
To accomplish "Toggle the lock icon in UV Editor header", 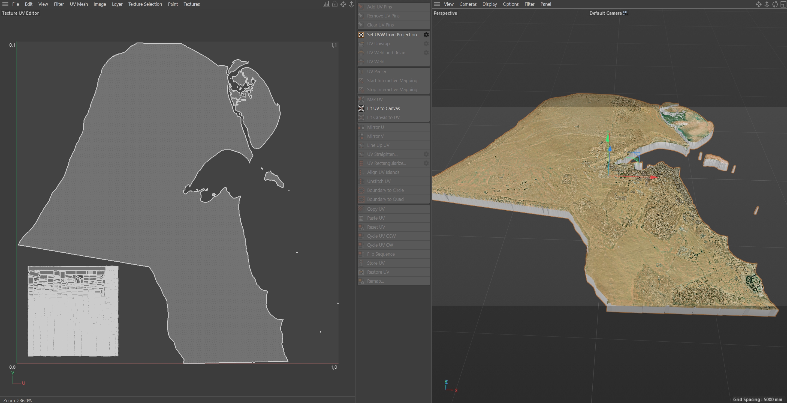I will (335, 4).
